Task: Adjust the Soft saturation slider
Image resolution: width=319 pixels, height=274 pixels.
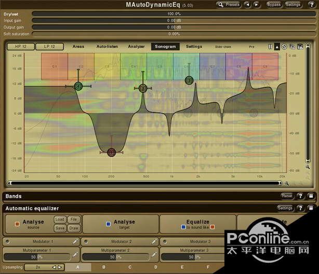Action: click(174, 34)
